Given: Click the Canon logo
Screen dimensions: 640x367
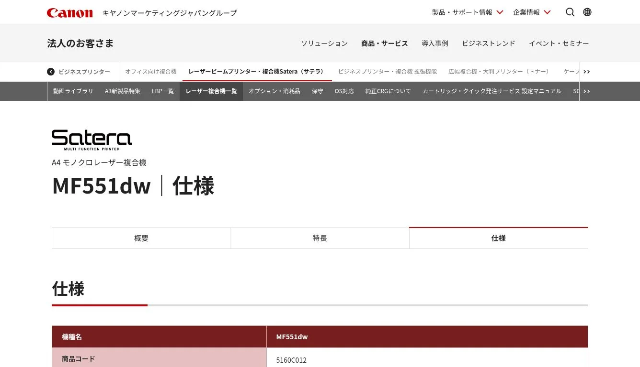Looking at the screenshot, I should pos(69,13).
